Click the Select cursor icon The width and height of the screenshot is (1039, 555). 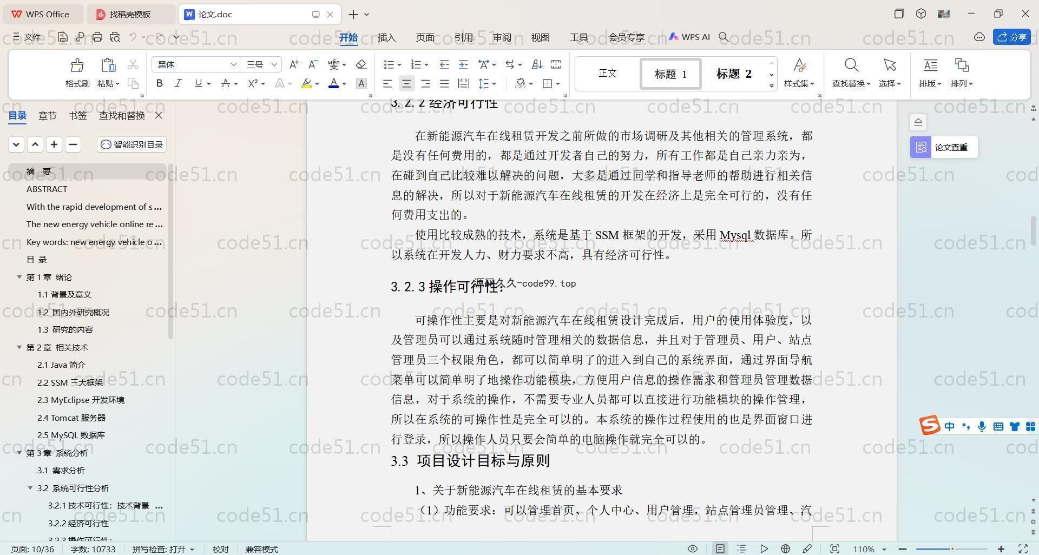tap(890, 65)
